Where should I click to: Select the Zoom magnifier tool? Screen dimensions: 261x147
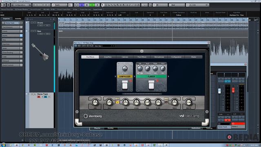pos(117,5)
